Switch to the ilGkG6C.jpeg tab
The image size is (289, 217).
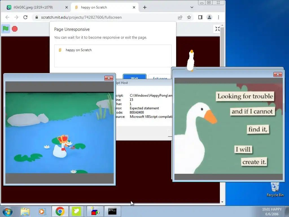(x=33, y=7)
